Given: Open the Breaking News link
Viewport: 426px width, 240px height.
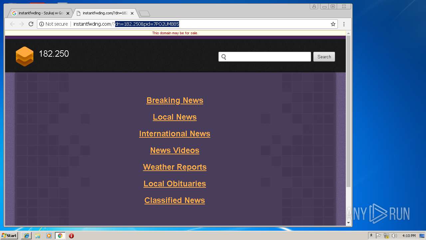Looking at the screenshot, I should [x=175, y=100].
